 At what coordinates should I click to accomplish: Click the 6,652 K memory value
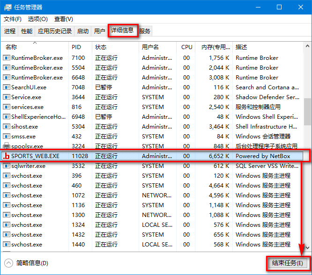pos(219,156)
